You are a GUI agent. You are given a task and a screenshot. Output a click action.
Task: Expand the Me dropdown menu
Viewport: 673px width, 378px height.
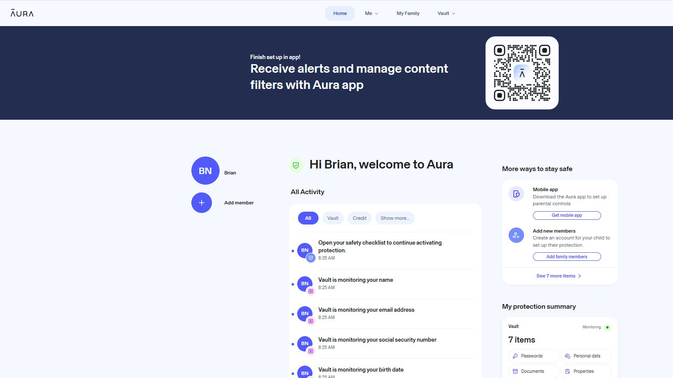371,13
